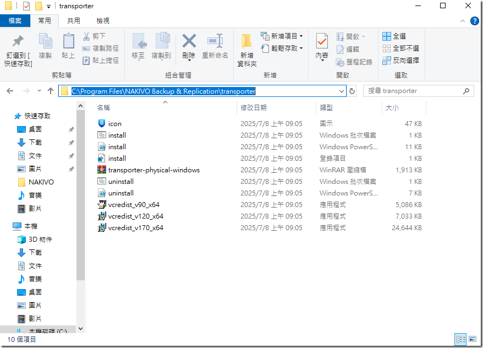Switch to the 檢視 ribbon tab
Viewport: 483px width, 348px height.
pos(102,21)
